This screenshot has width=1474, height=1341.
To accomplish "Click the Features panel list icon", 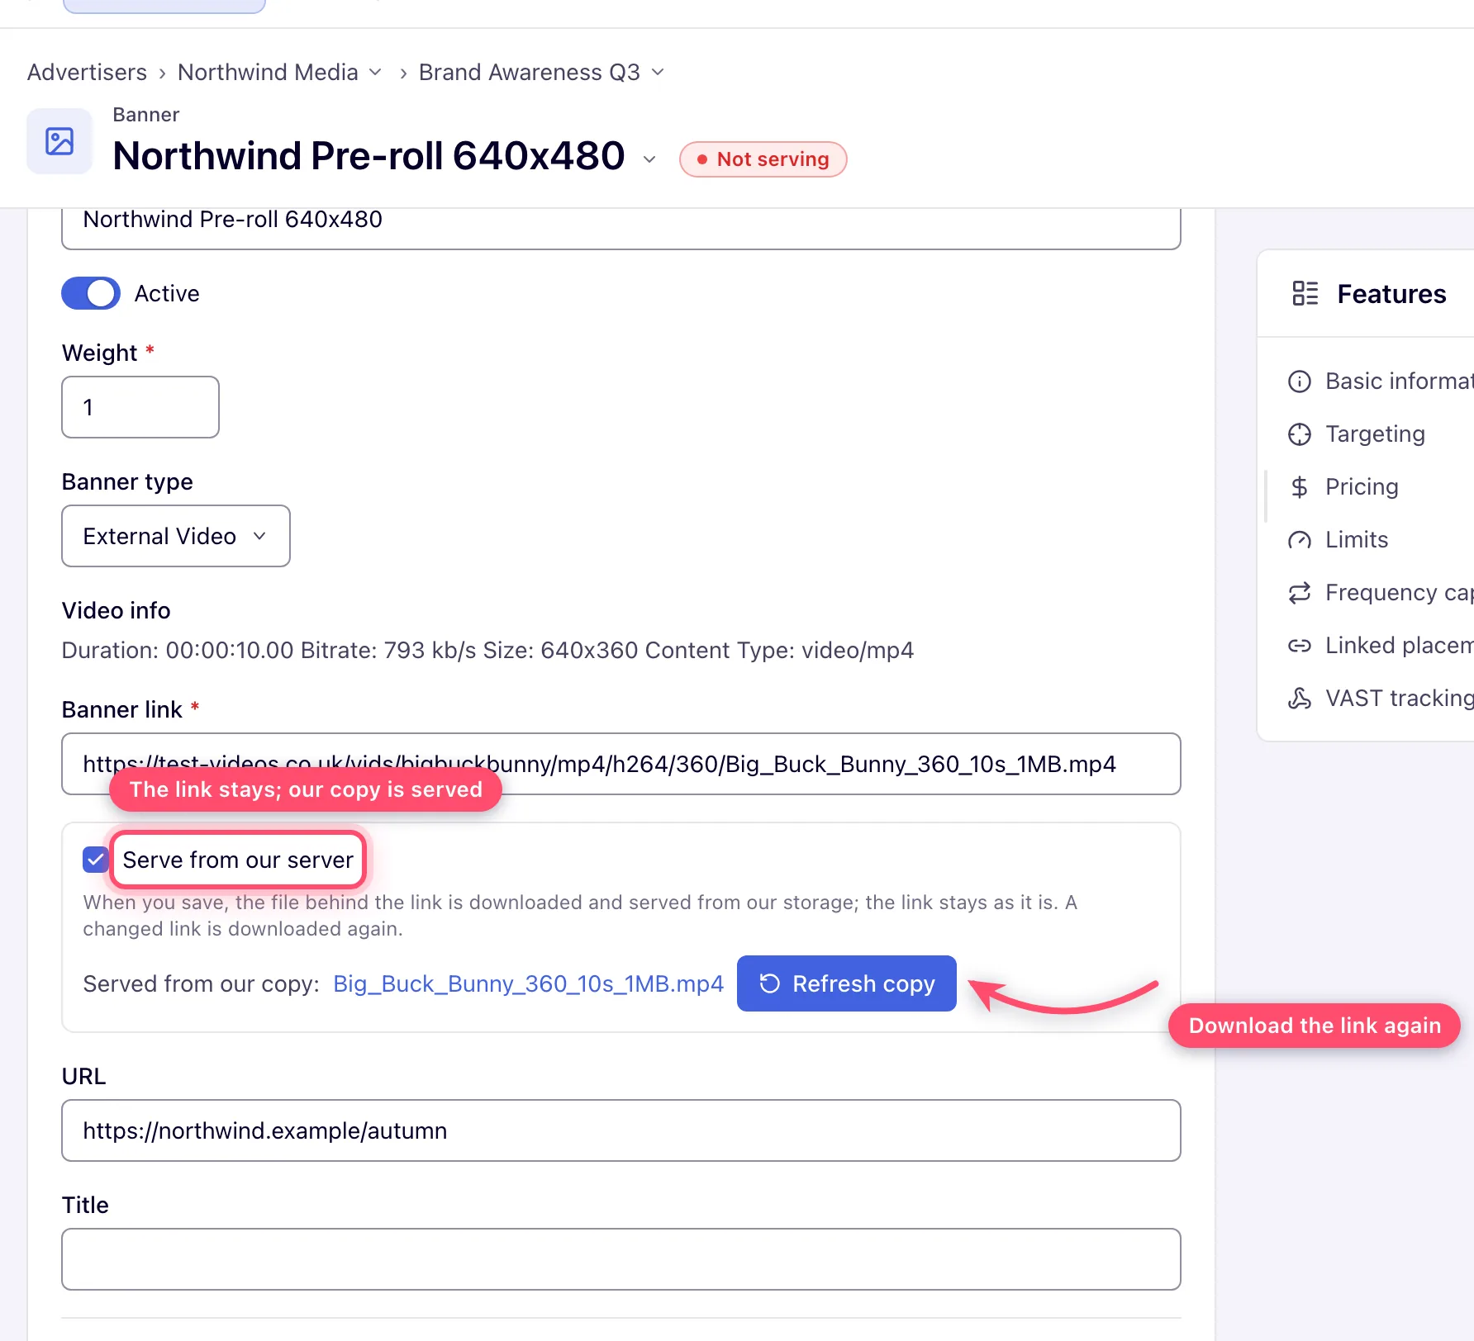I will point(1305,293).
